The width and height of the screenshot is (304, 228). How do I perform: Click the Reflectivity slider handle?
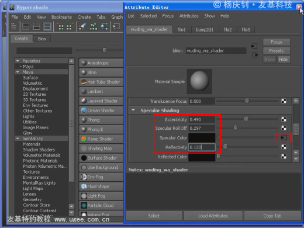(x=225, y=147)
